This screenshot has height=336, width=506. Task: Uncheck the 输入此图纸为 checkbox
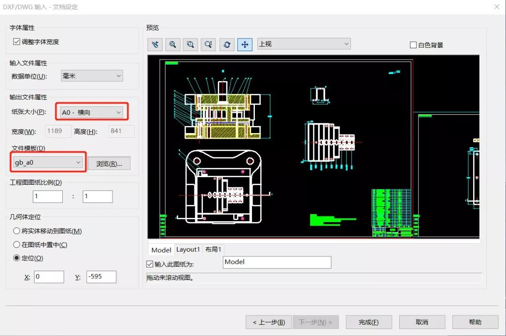150,264
